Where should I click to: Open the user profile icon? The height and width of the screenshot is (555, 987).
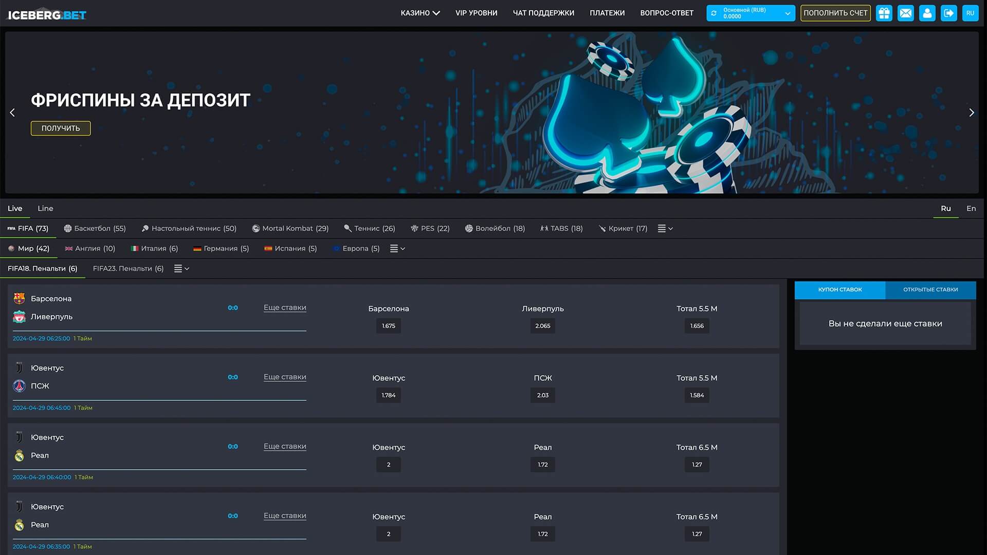[927, 13]
